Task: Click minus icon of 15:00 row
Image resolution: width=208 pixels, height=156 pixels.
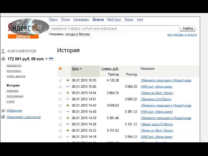Action: pos(68,87)
